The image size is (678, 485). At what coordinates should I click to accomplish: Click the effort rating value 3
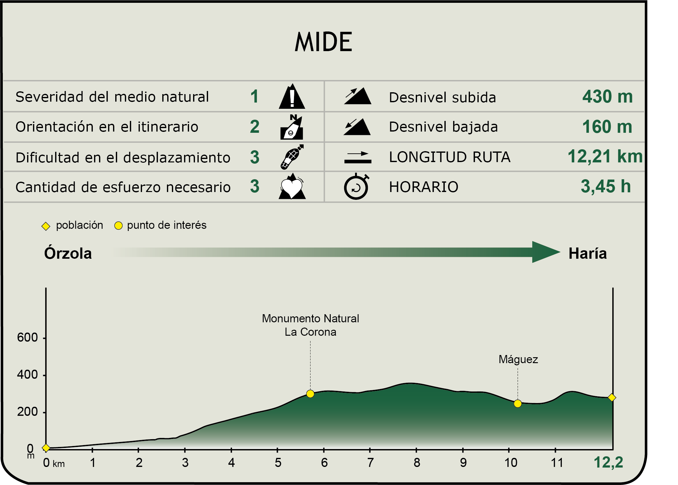coord(255,186)
